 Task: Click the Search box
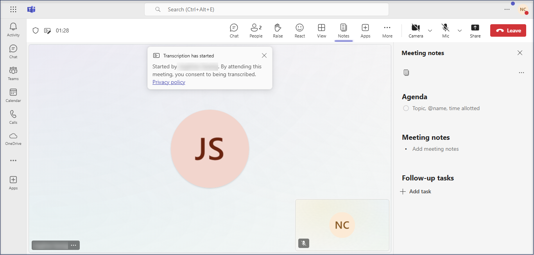pyautogui.click(x=266, y=9)
